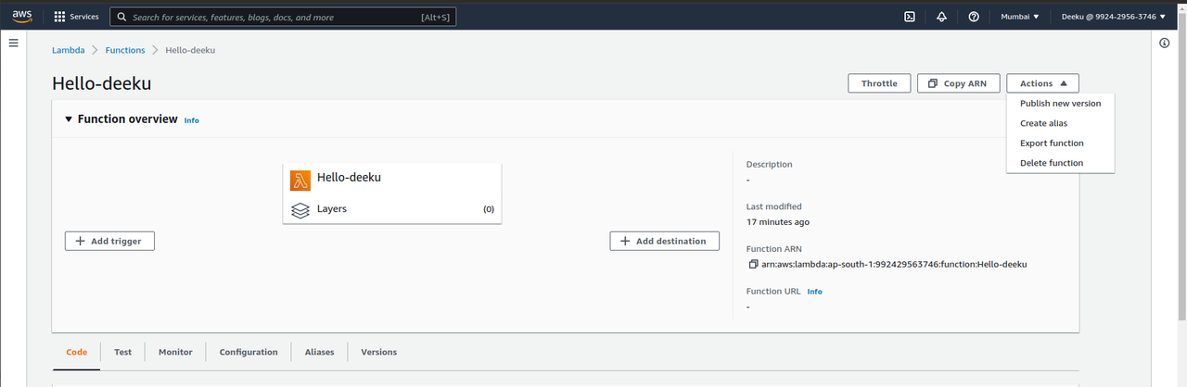Click the search magnifier icon
Viewport: 1187px width, 387px height.
click(x=121, y=17)
